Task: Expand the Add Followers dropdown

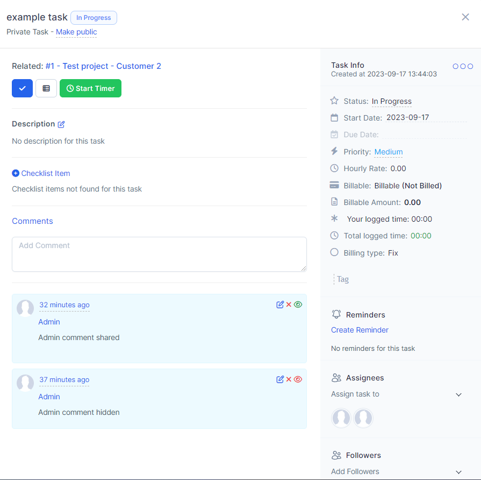Action: tap(459, 471)
